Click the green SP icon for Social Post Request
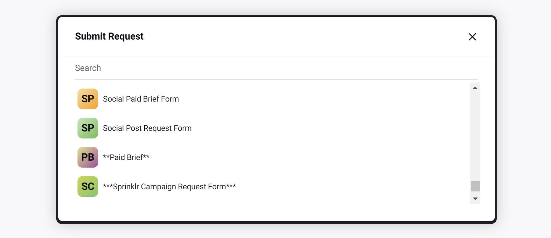 [88, 128]
